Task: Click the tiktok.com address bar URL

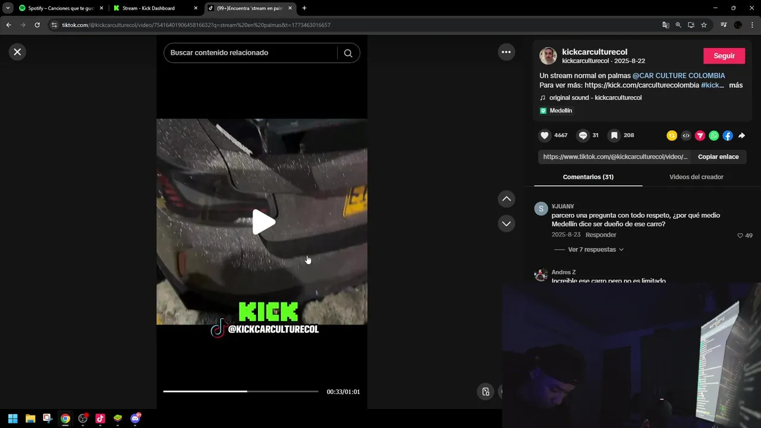Action: [196, 25]
